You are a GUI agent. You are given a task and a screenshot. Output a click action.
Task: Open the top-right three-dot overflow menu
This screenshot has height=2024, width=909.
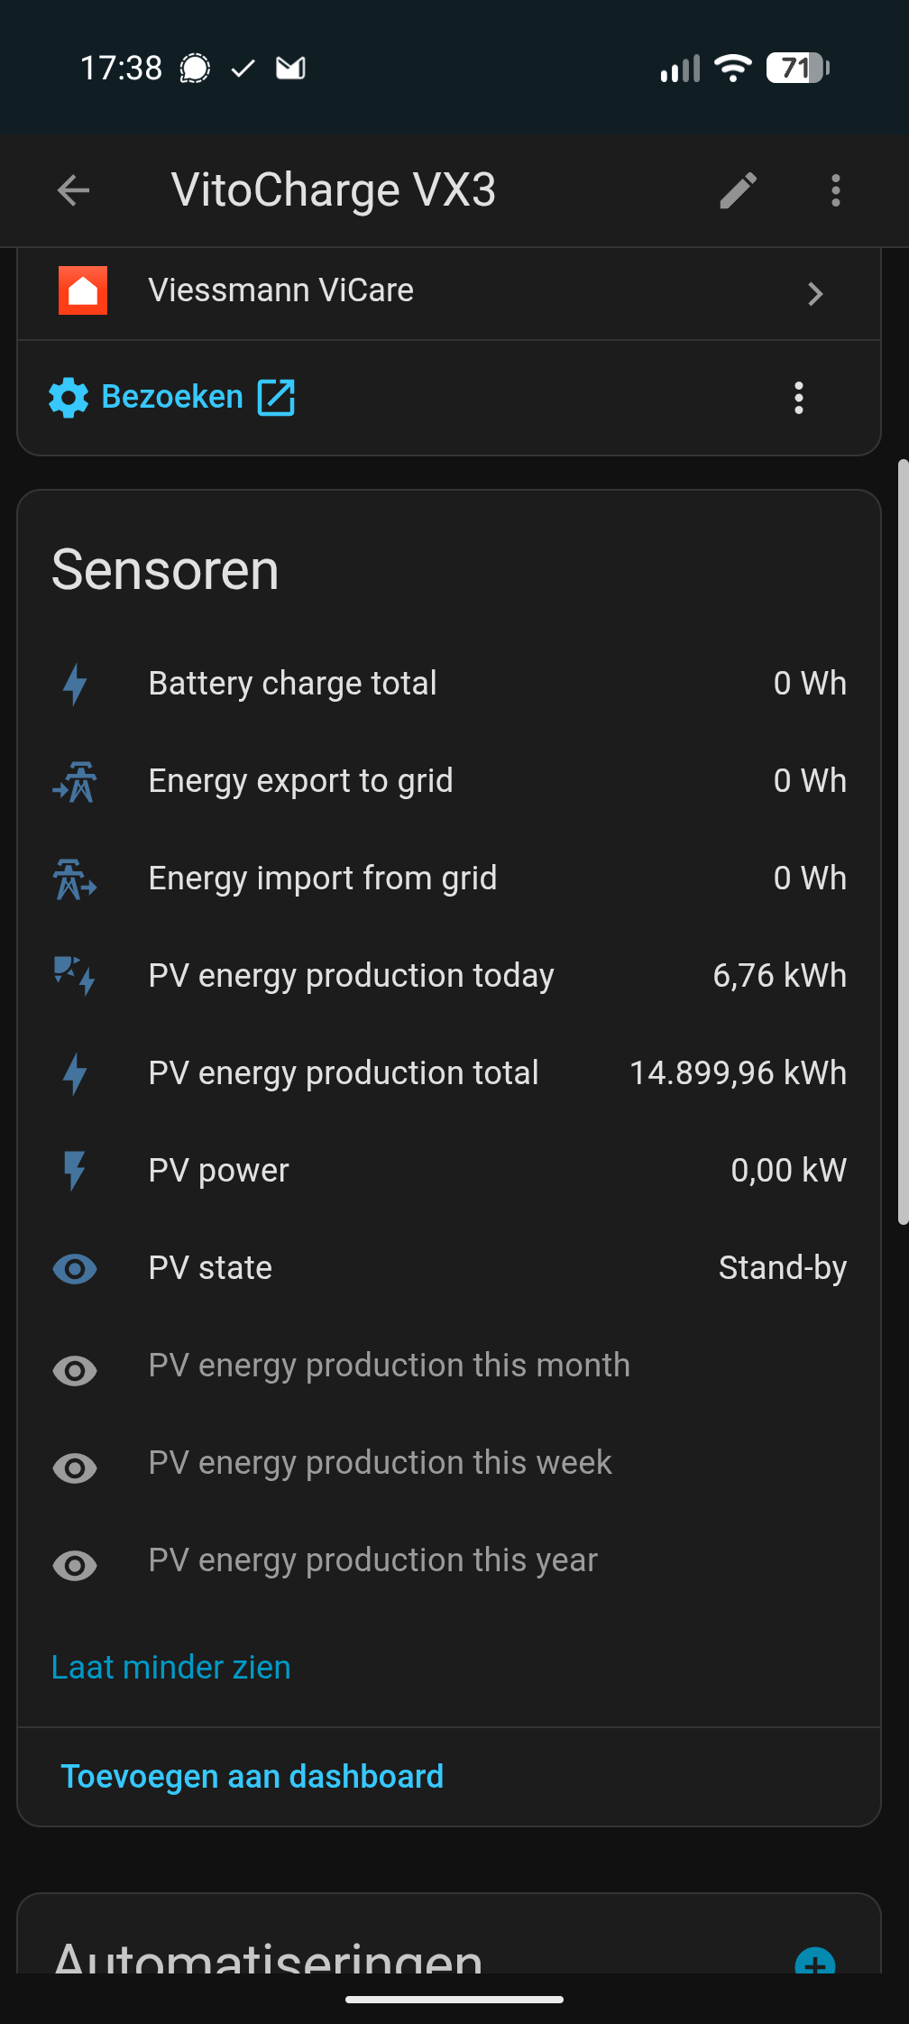tap(836, 190)
